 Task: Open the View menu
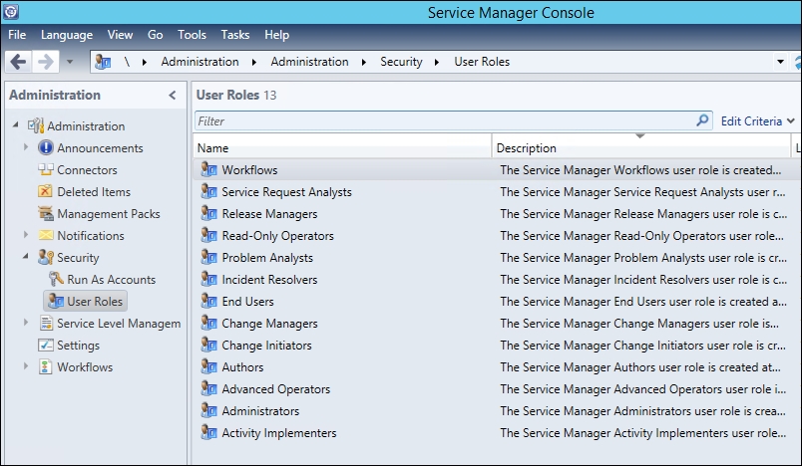[120, 35]
